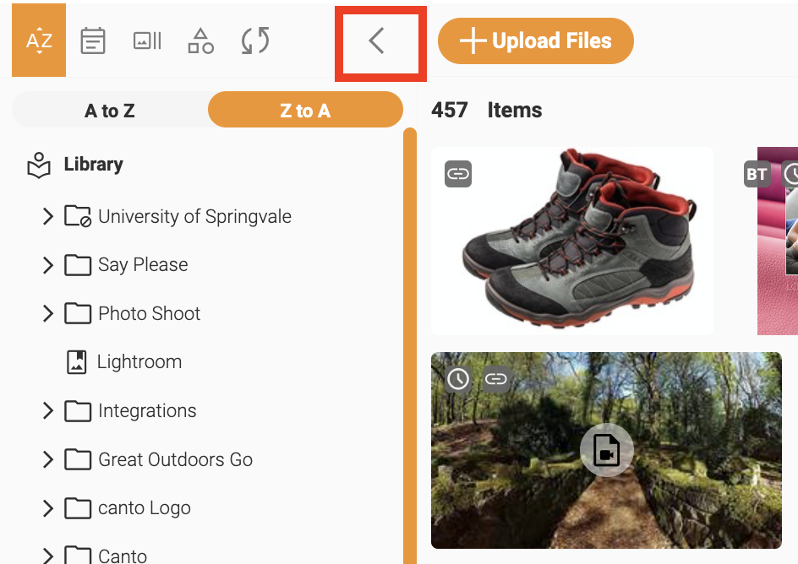Click the BT badge on pink thumbnail
This screenshot has width=798, height=564.
coord(757,174)
